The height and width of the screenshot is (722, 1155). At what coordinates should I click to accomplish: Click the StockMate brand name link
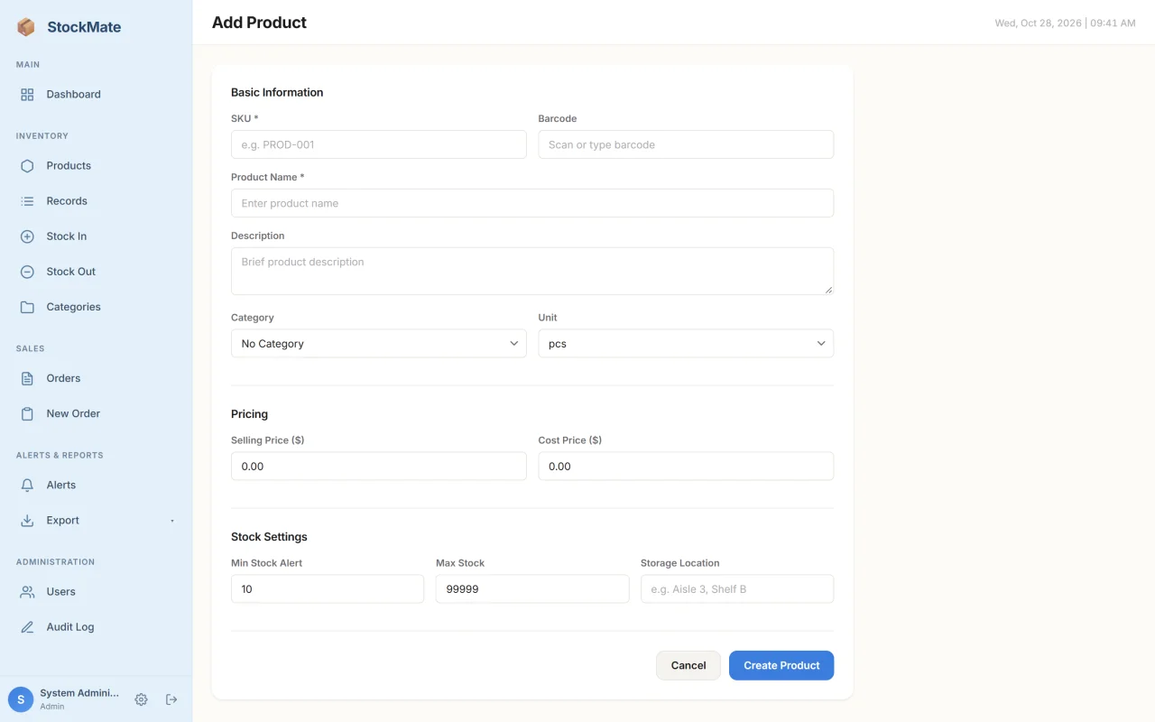click(84, 27)
